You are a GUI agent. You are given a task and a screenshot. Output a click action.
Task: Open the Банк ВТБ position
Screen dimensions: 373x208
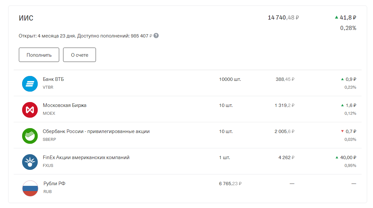pyautogui.click(x=53, y=79)
